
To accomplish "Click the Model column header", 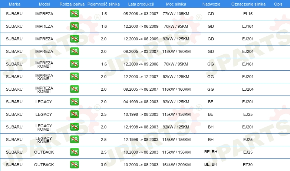I will tap(44, 4).
